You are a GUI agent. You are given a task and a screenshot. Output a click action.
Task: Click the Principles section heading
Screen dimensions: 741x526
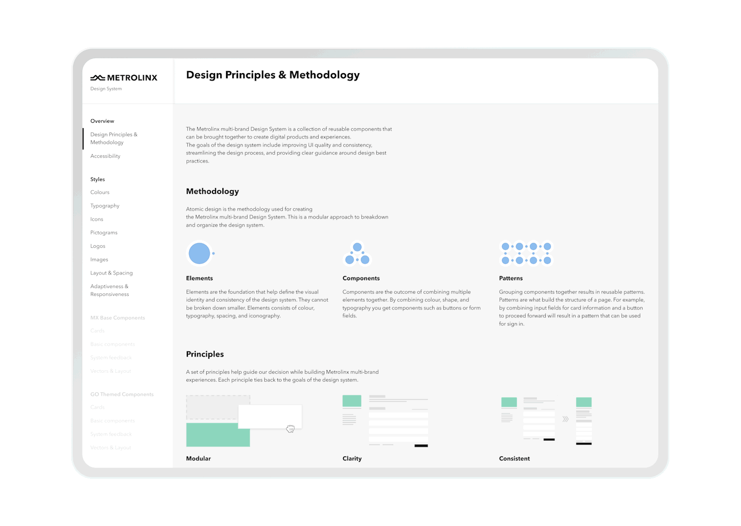coord(205,355)
